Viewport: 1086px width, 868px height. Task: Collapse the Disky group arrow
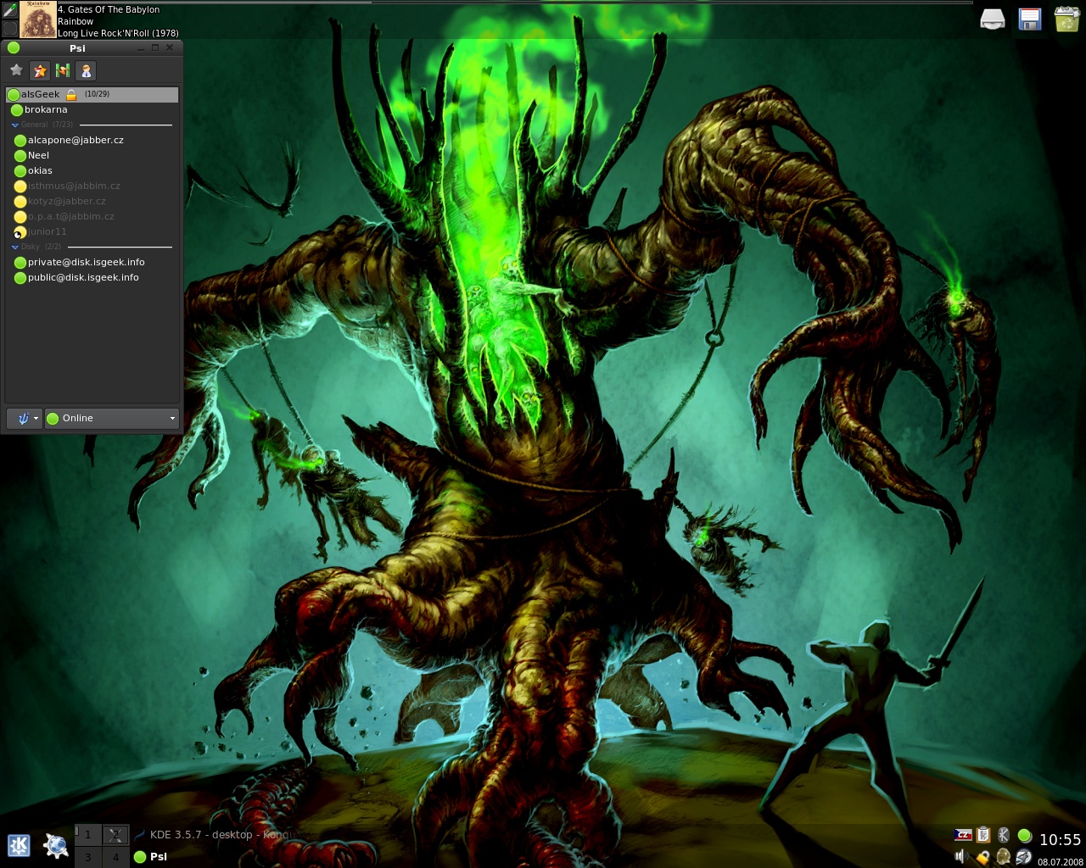pos(14,247)
